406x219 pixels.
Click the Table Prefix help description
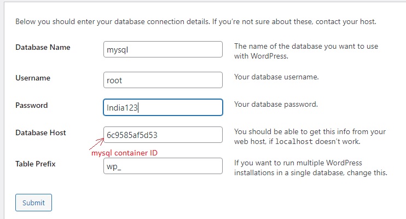(x=310, y=168)
